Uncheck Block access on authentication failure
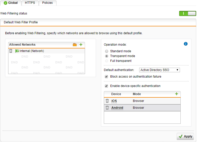 coord(106,77)
